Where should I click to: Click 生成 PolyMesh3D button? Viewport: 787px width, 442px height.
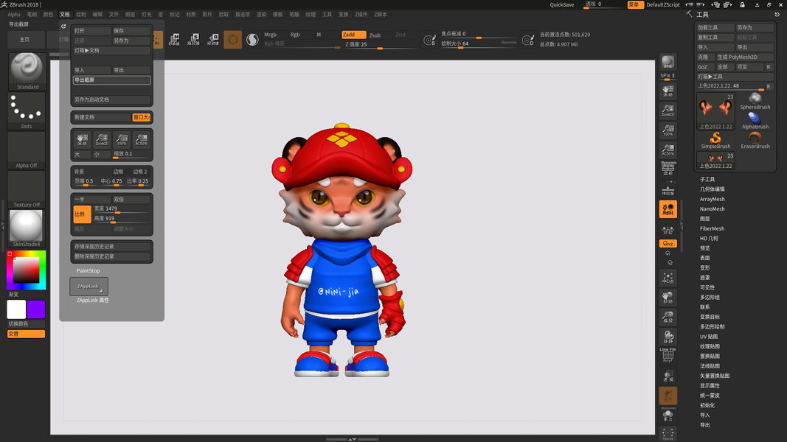(744, 57)
